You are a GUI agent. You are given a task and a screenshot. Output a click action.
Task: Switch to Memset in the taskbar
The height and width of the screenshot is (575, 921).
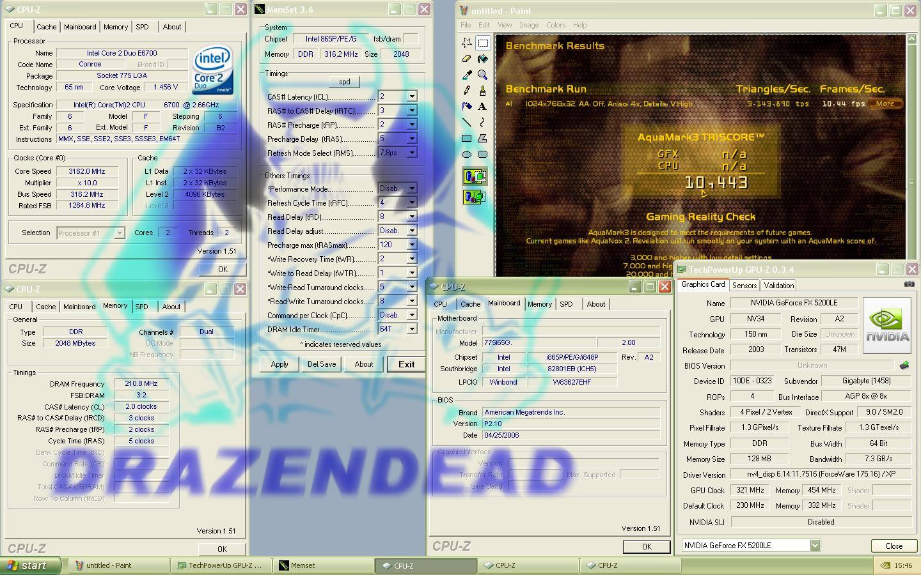click(324, 565)
